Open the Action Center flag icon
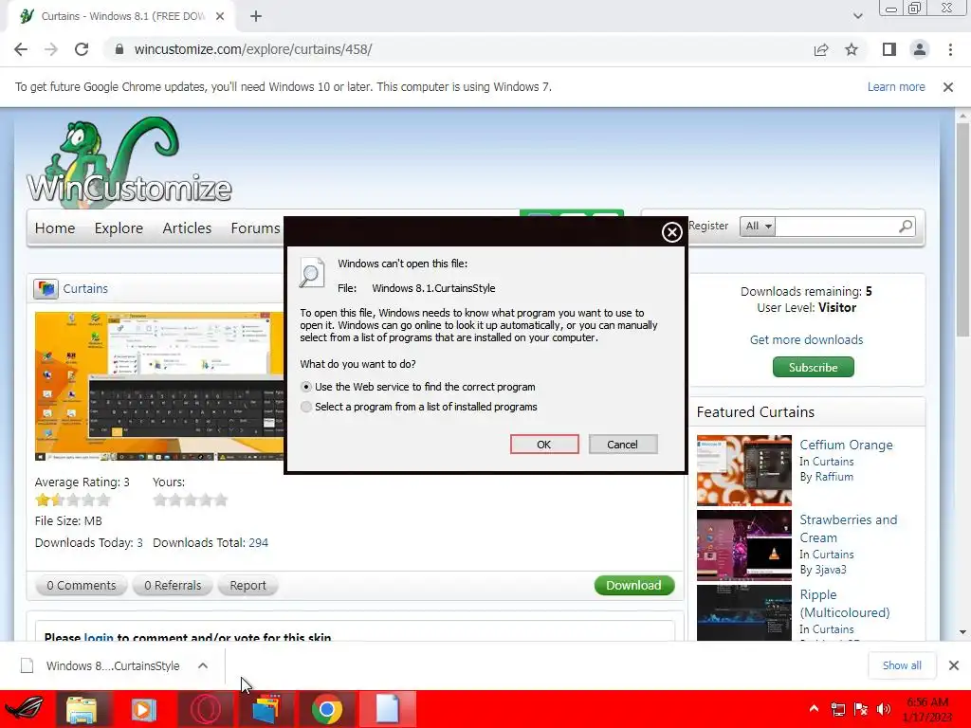This screenshot has width=971, height=728. [861, 709]
